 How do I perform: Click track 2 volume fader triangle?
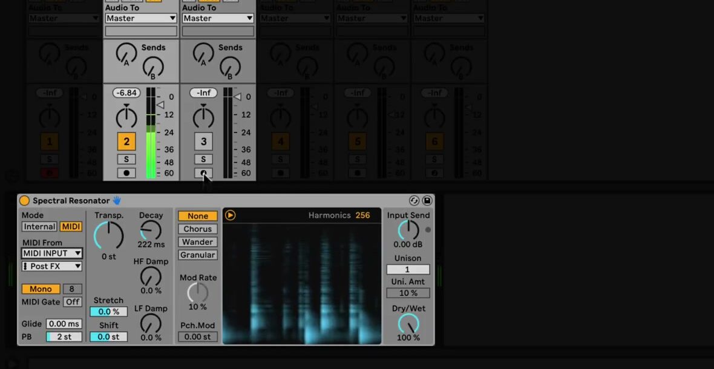click(x=160, y=105)
